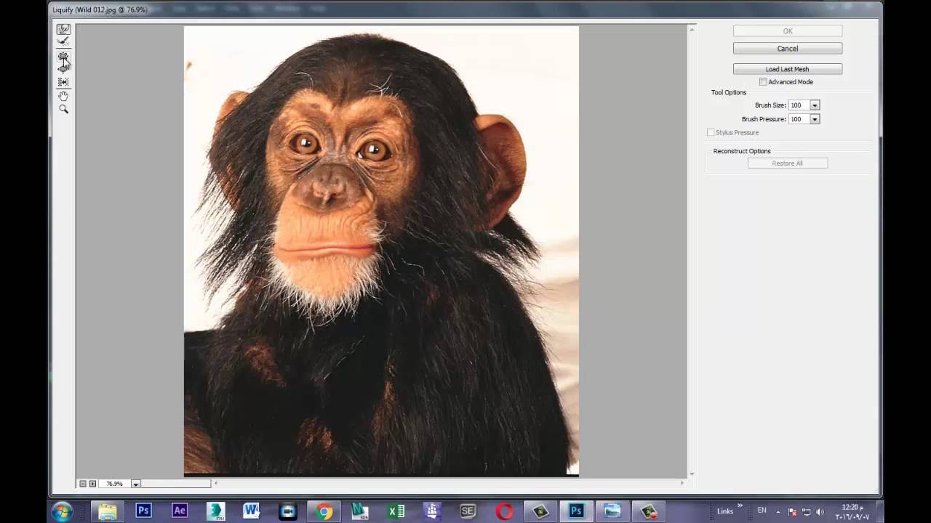Viewport: 931px width, 523px height.
Task: Switch to the active Photoshop taskbar window
Action: point(576,511)
